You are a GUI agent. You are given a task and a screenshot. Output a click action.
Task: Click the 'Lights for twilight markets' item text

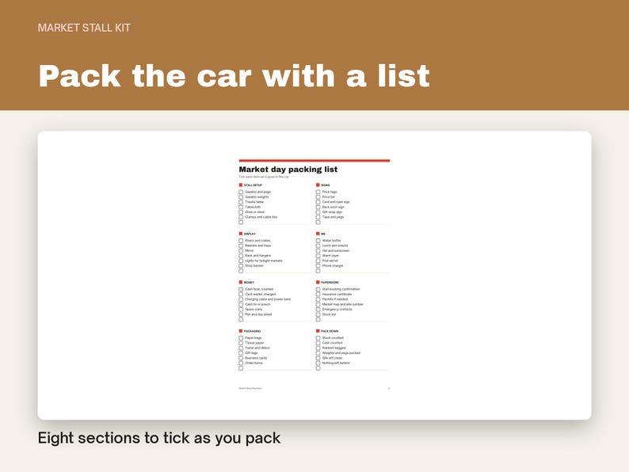click(x=264, y=261)
